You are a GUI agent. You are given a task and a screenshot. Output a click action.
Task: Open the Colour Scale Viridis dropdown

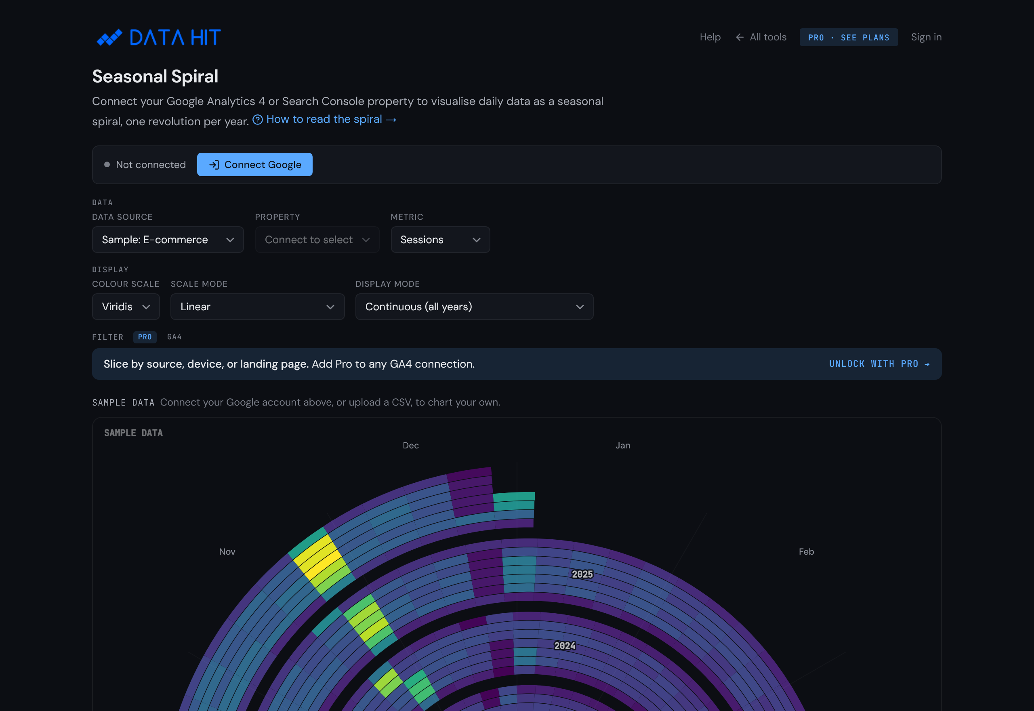pos(126,307)
